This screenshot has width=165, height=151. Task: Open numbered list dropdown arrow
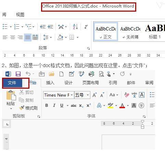point(22,27)
